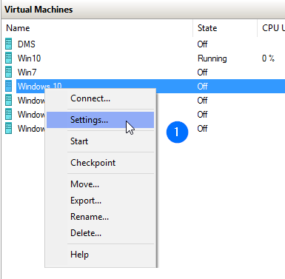Click the last VM icon in list
Viewport: 285px width, 279px height.
8,129
